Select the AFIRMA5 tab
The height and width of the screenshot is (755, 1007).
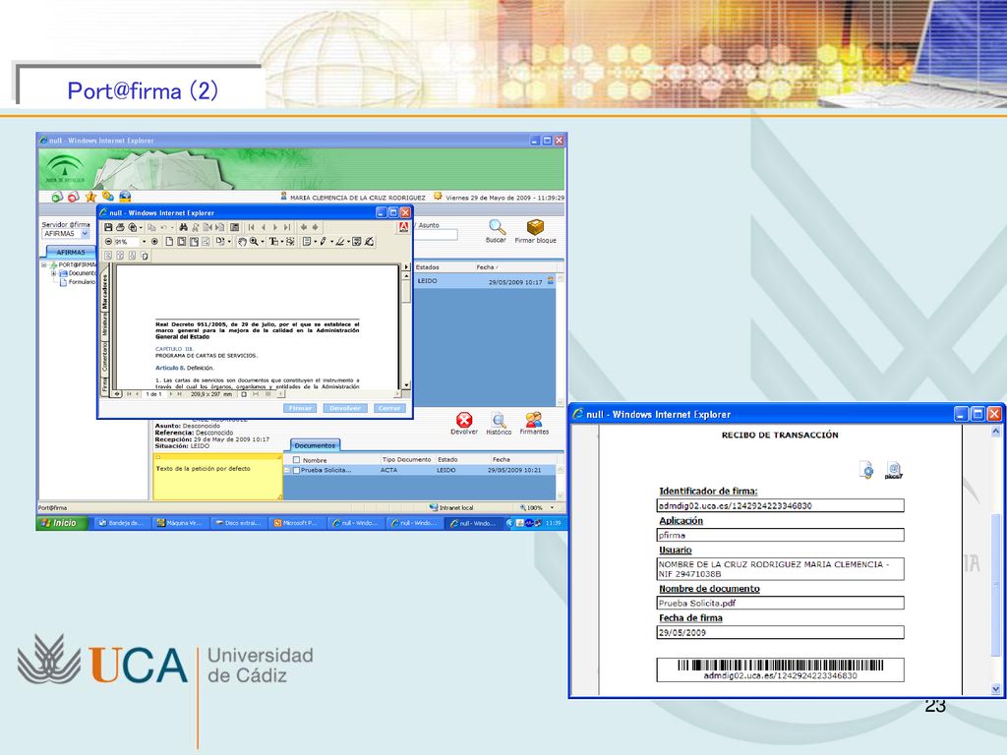(70, 253)
